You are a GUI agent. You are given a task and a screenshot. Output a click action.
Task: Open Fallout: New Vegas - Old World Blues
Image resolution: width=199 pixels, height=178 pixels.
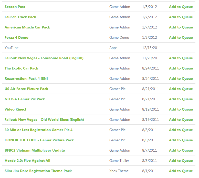point(44,120)
